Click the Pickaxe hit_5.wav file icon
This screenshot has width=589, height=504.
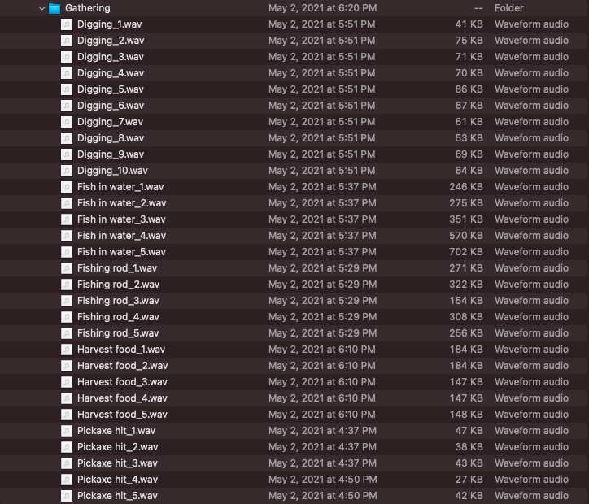[67, 496]
